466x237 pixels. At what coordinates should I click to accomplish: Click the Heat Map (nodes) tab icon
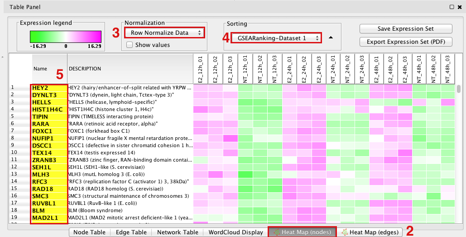click(275, 232)
